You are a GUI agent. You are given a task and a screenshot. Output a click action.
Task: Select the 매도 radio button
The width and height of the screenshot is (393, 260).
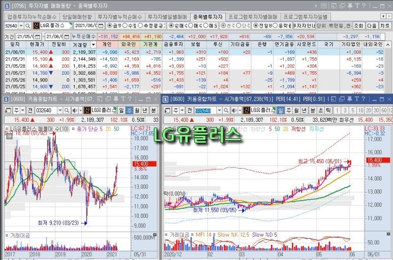206,26
